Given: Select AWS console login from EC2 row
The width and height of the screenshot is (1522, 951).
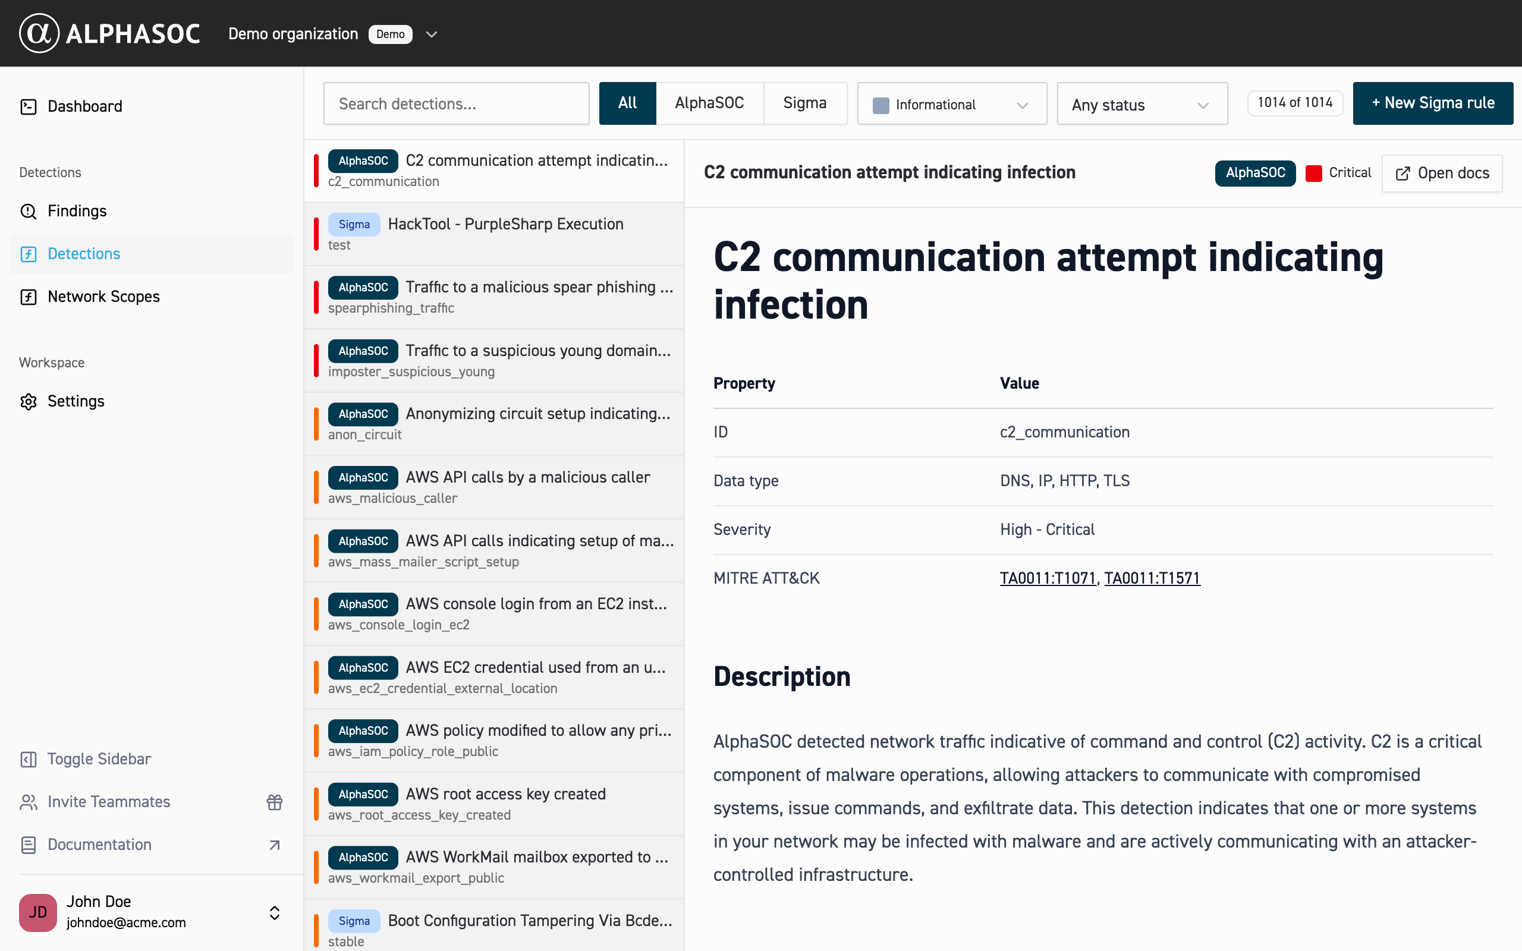Looking at the screenshot, I should (x=493, y=614).
